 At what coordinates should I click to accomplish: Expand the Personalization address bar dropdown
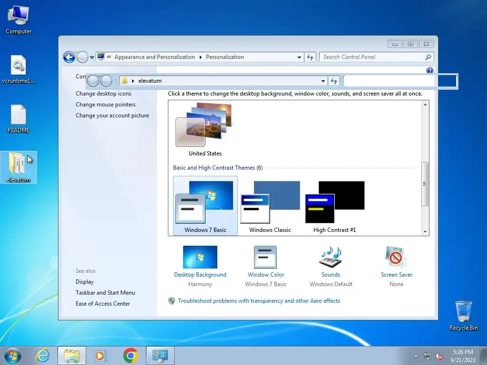(299, 57)
